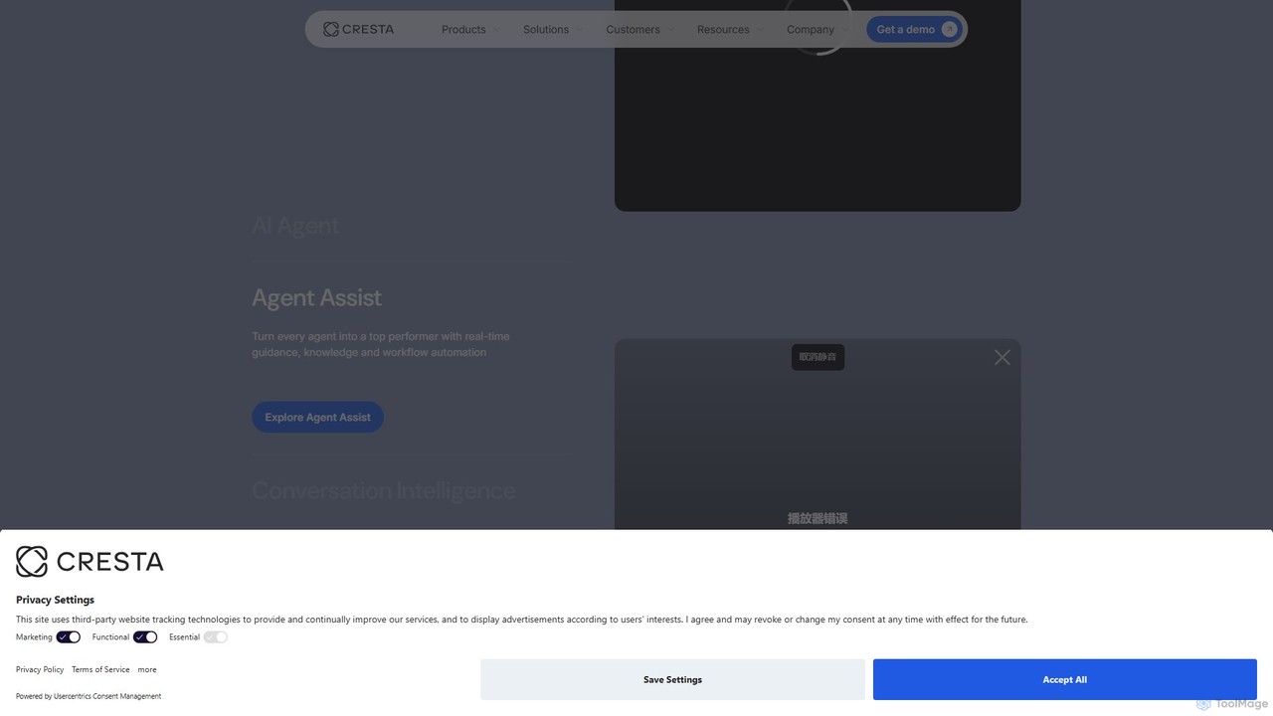Click the Resources label in the navigation

(723, 30)
